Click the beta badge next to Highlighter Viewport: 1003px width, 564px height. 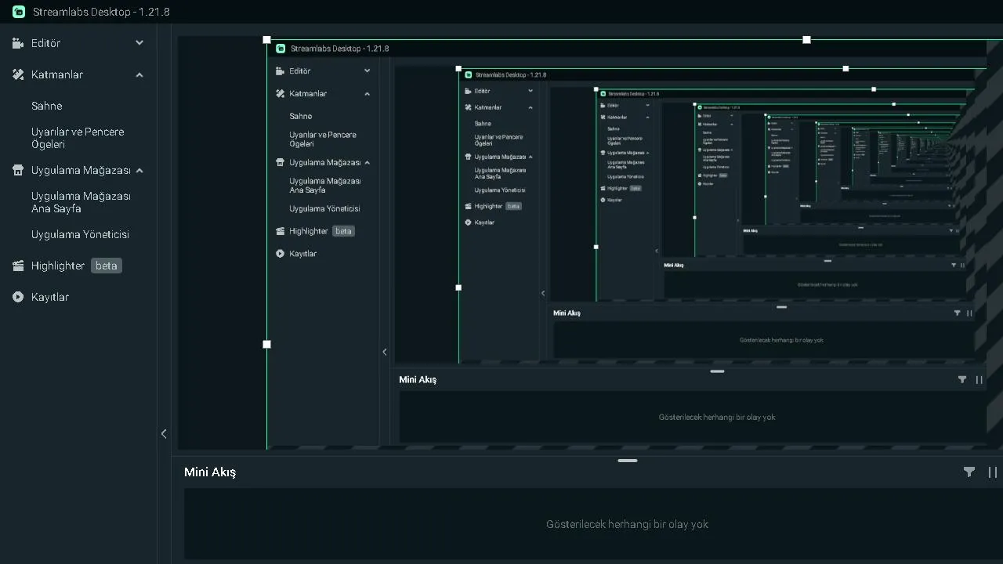coord(107,266)
